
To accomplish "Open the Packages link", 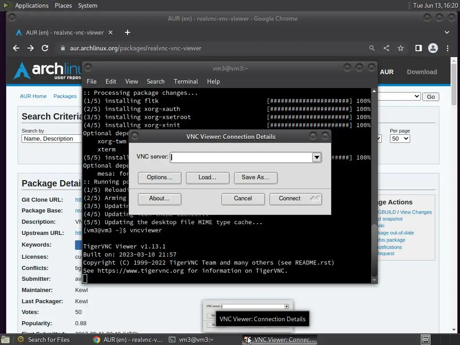I will pyautogui.click(x=65, y=96).
